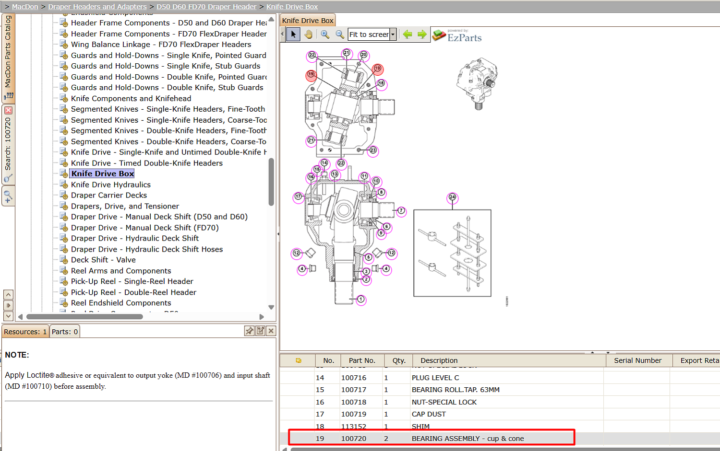Go to previous page with green left arrow
The image size is (720, 451).
[408, 35]
